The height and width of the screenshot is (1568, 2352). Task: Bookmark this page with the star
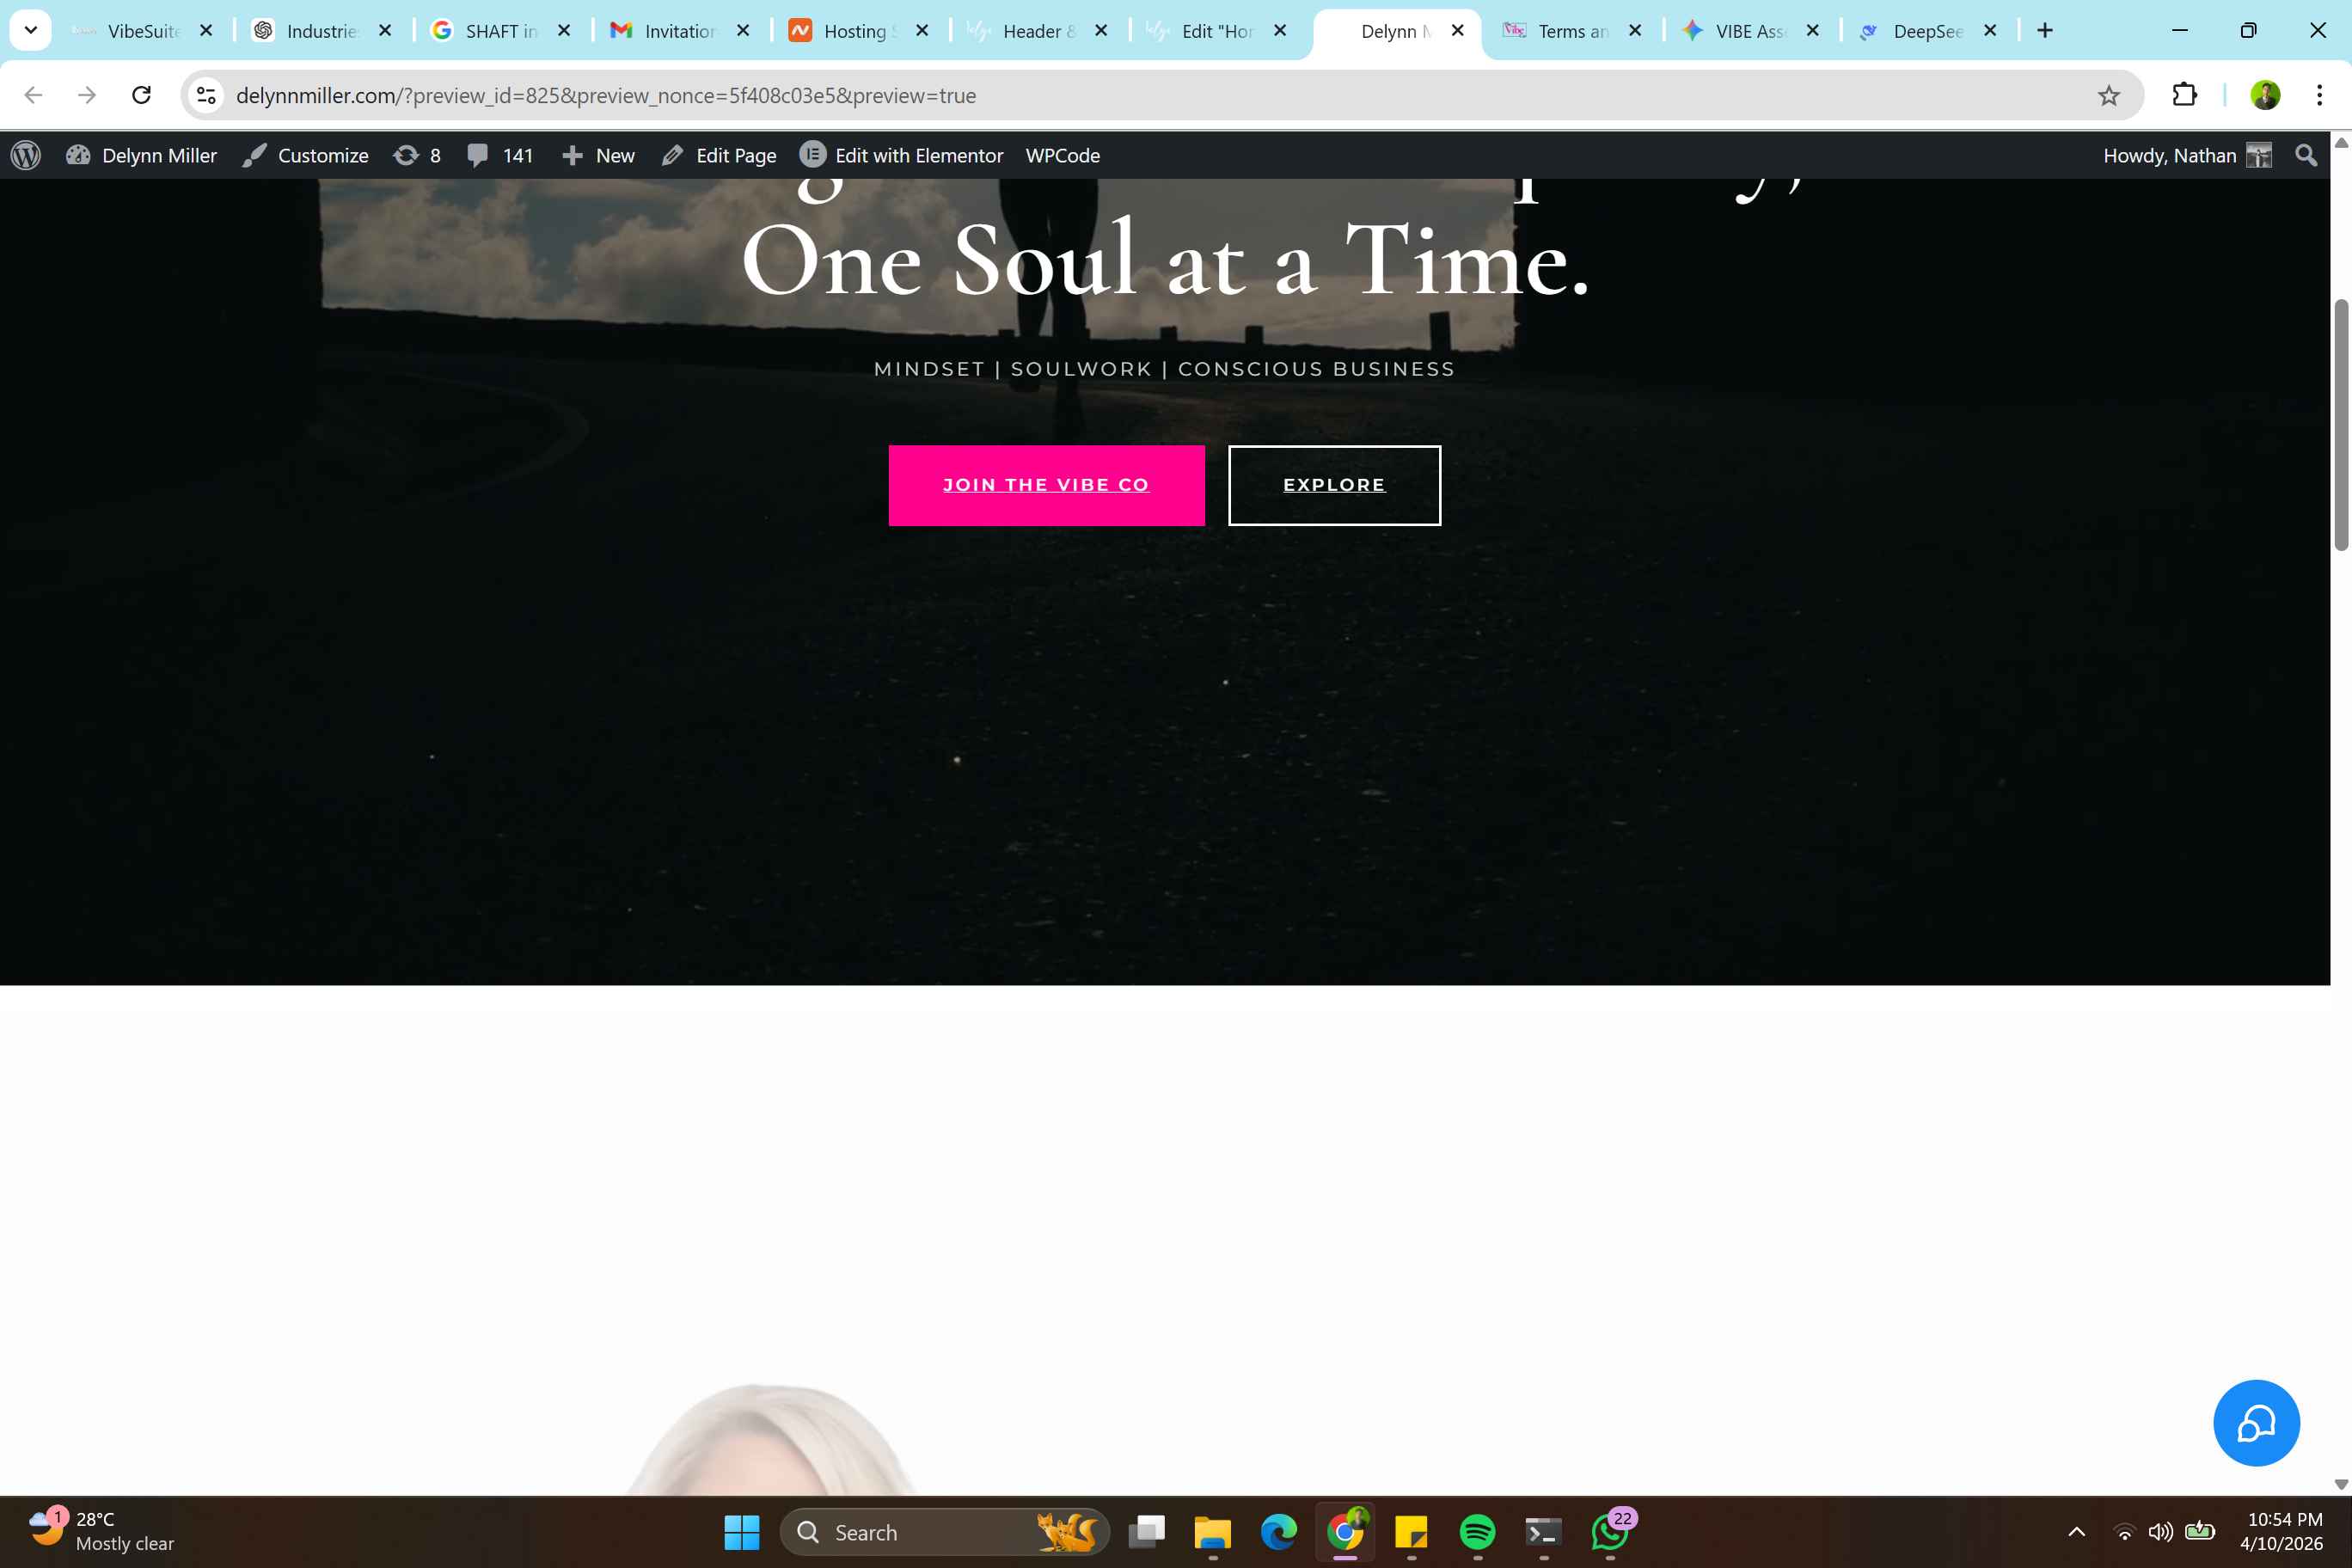point(2108,95)
